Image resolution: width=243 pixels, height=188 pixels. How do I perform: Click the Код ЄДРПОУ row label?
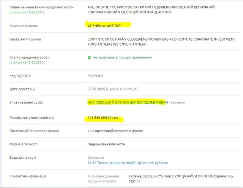coord(20,76)
